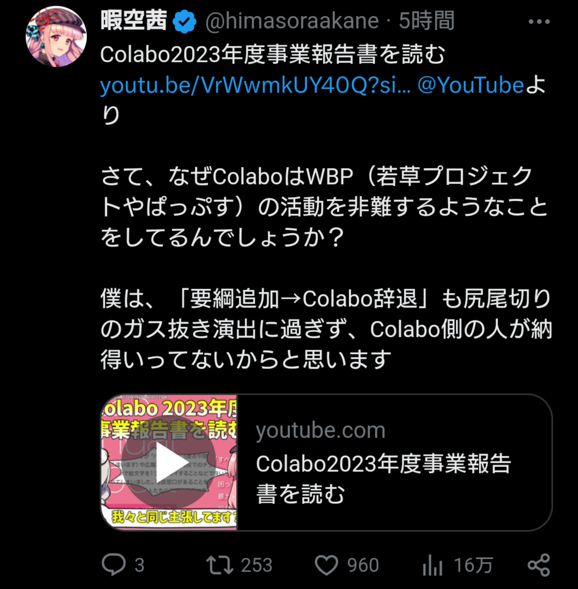
Task: Click the reply speech bubble icon
Action: tap(114, 565)
